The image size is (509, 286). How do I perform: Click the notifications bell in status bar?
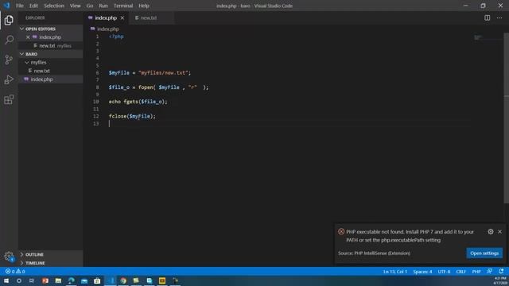tap(501, 271)
